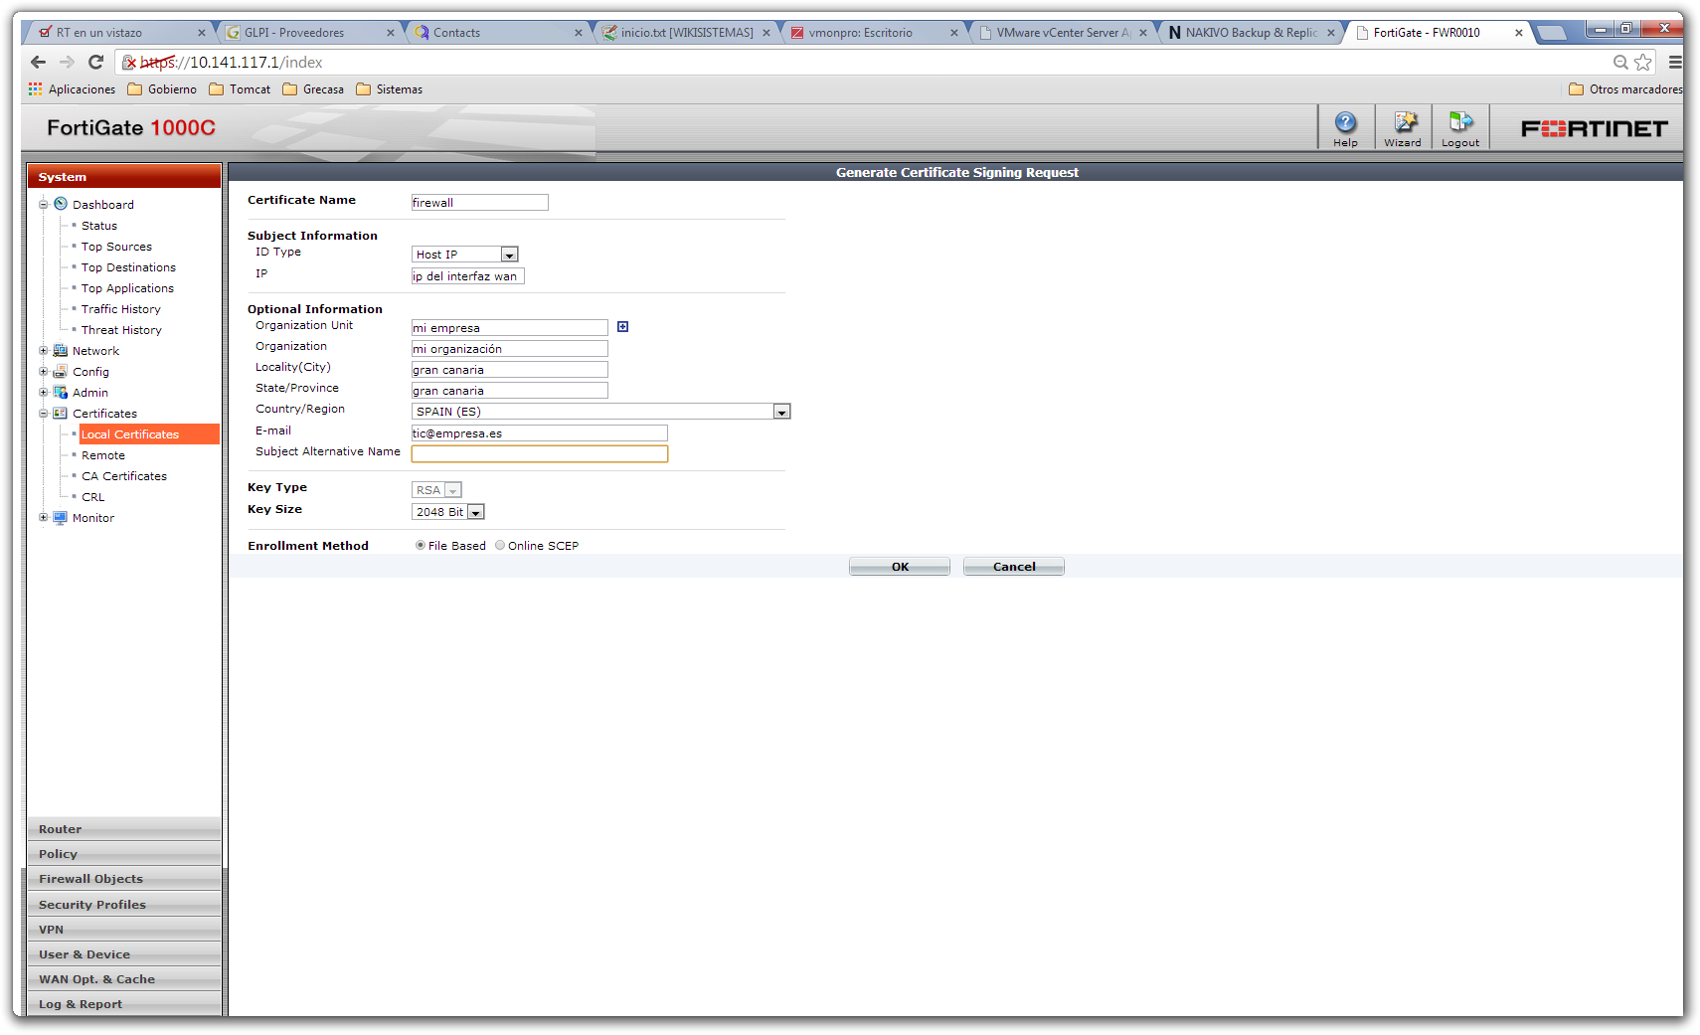Click the OK button
1700x1035 pixels.
pos(900,567)
